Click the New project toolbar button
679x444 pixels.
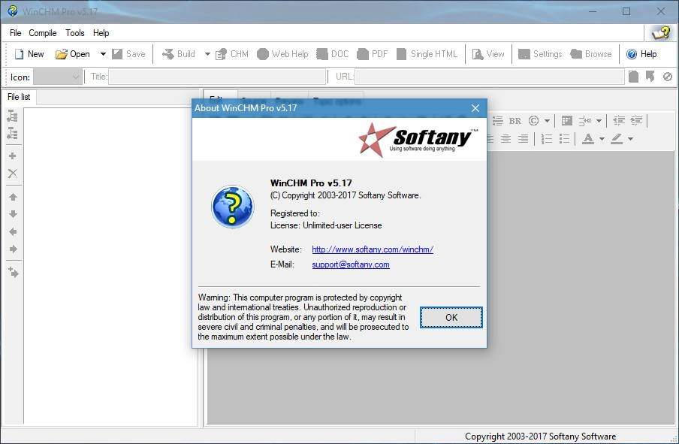tap(29, 54)
